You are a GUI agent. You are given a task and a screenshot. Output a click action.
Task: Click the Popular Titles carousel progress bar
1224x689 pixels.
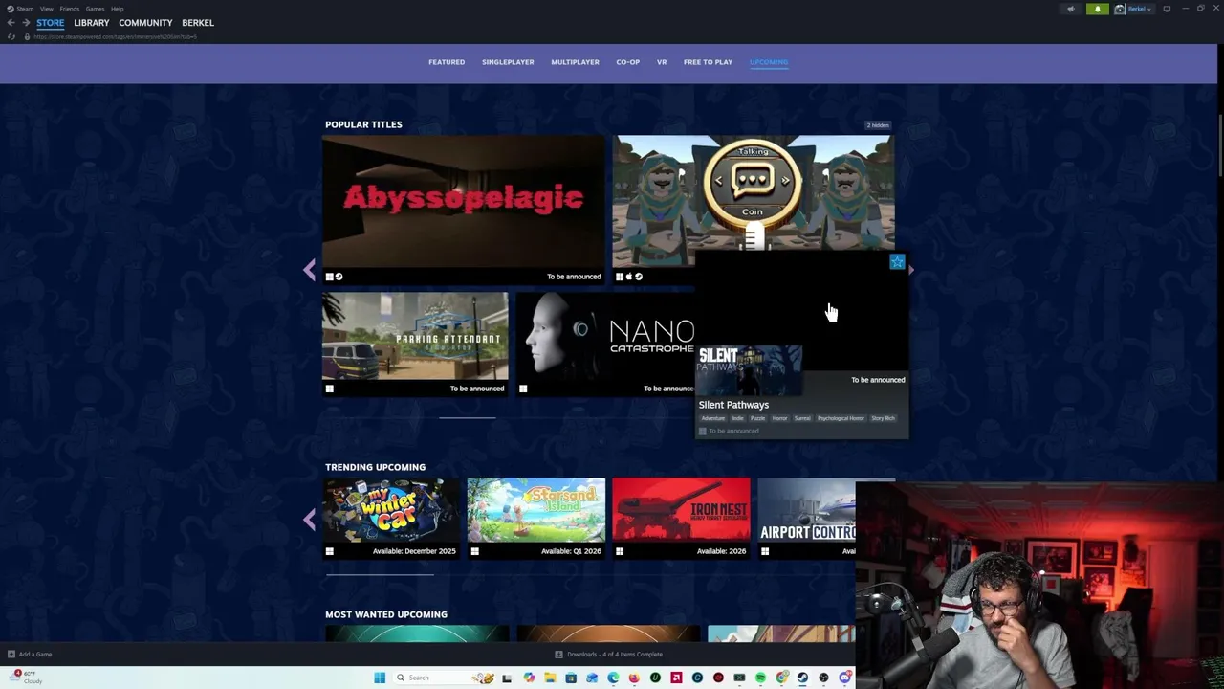(468, 417)
